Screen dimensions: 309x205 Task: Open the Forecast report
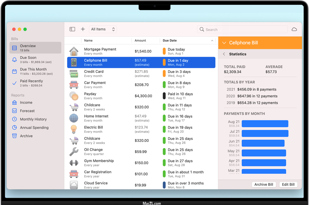27,111
